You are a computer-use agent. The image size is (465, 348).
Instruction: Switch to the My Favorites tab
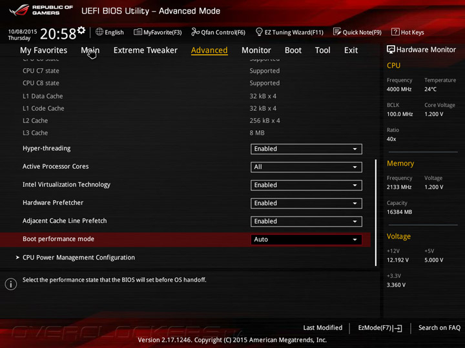tap(44, 50)
